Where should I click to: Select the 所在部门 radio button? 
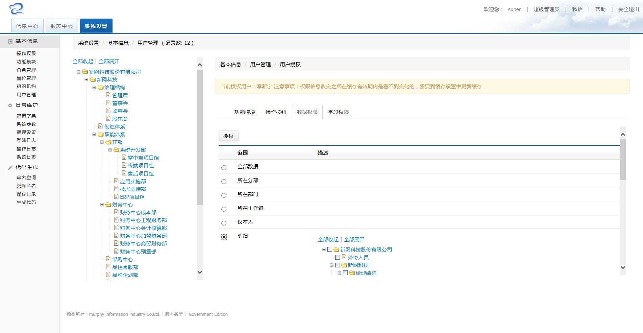[224, 195]
